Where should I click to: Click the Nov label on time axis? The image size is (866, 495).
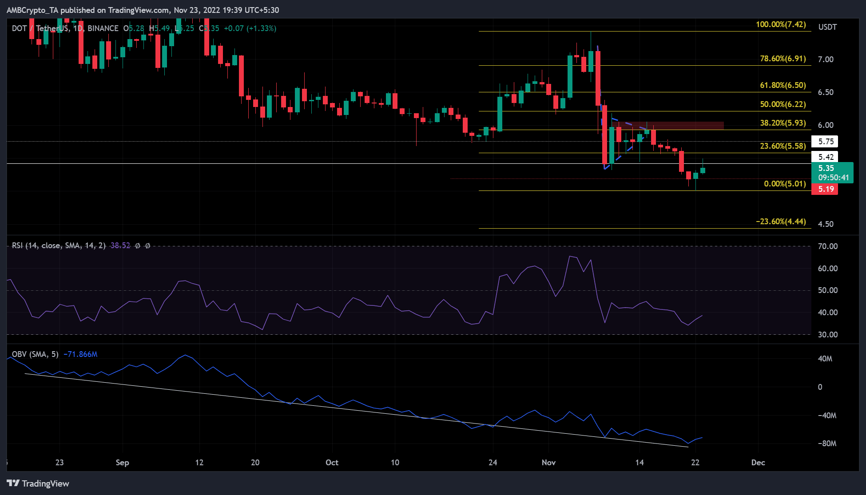[x=548, y=463]
